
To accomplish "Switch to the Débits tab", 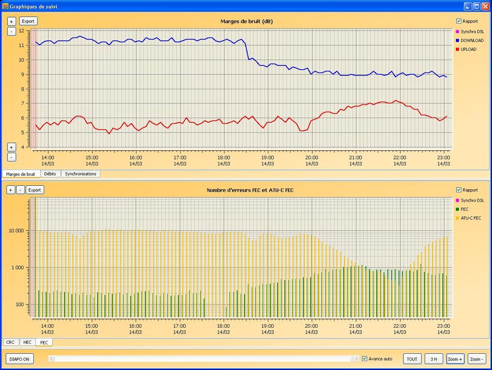I will pyautogui.click(x=50, y=174).
